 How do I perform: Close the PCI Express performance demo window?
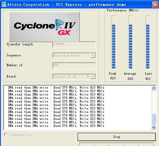pyautogui.click(x=155, y=5)
